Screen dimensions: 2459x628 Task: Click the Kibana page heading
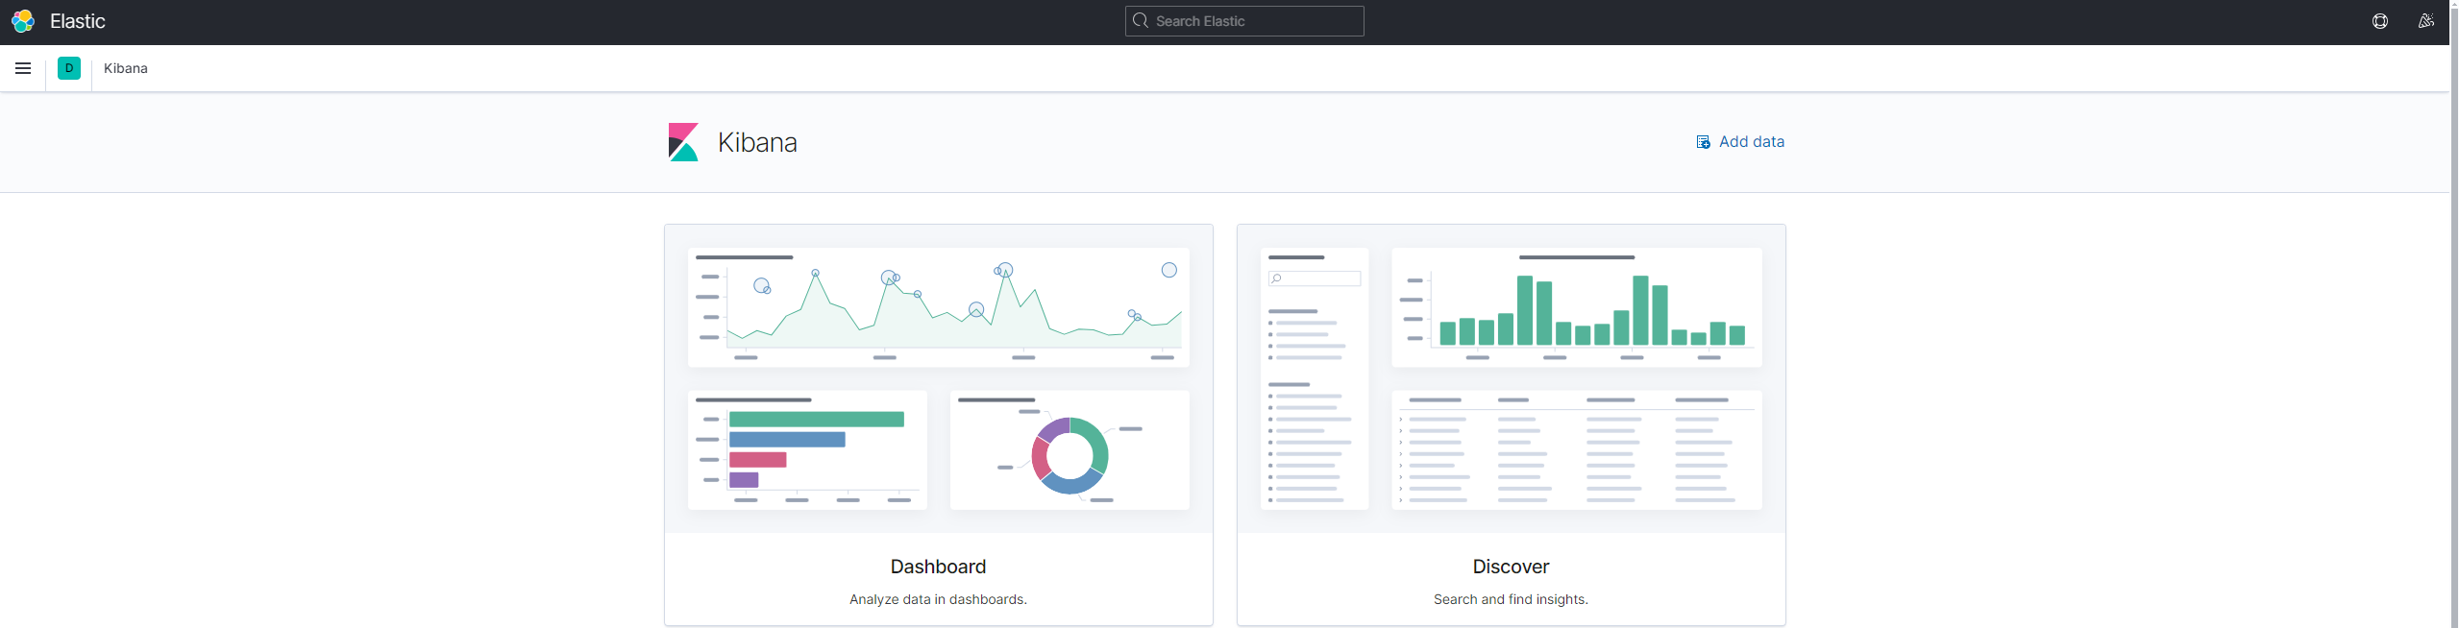tap(757, 142)
